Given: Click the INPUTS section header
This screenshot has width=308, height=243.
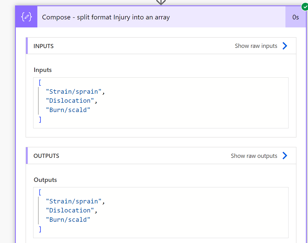Looking at the screenshot, I should click(x=44, y=46).
